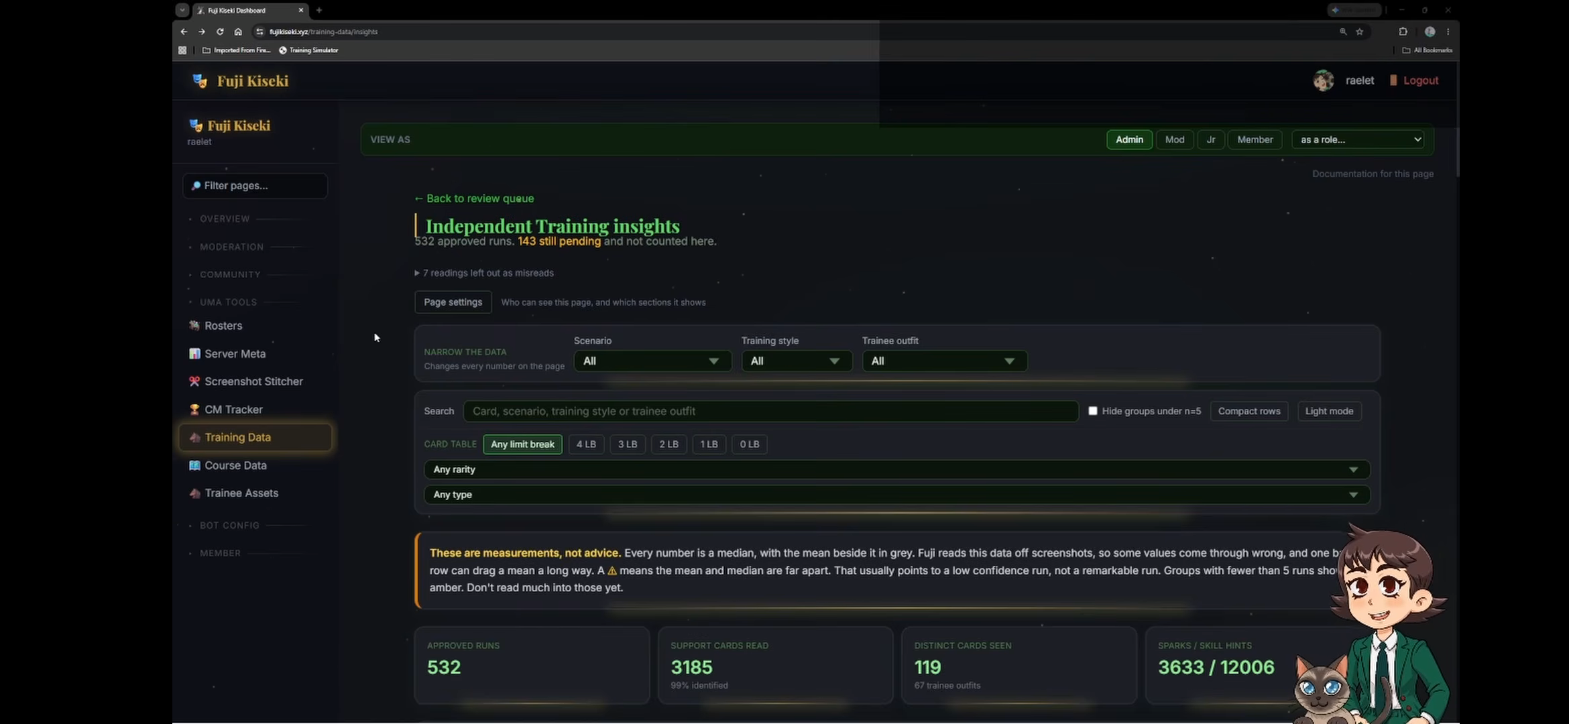Bookmark this page with the star icon

coord(1360,32)
